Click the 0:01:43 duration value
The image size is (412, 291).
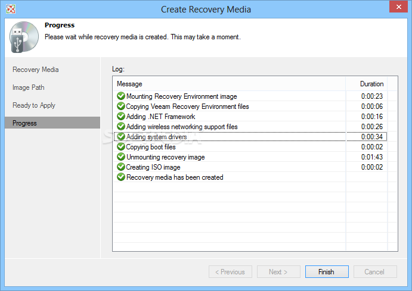tap(372, 157)
